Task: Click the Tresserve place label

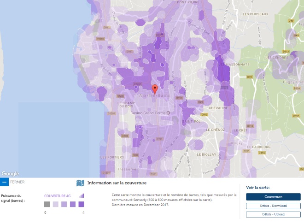Action: 127,169
